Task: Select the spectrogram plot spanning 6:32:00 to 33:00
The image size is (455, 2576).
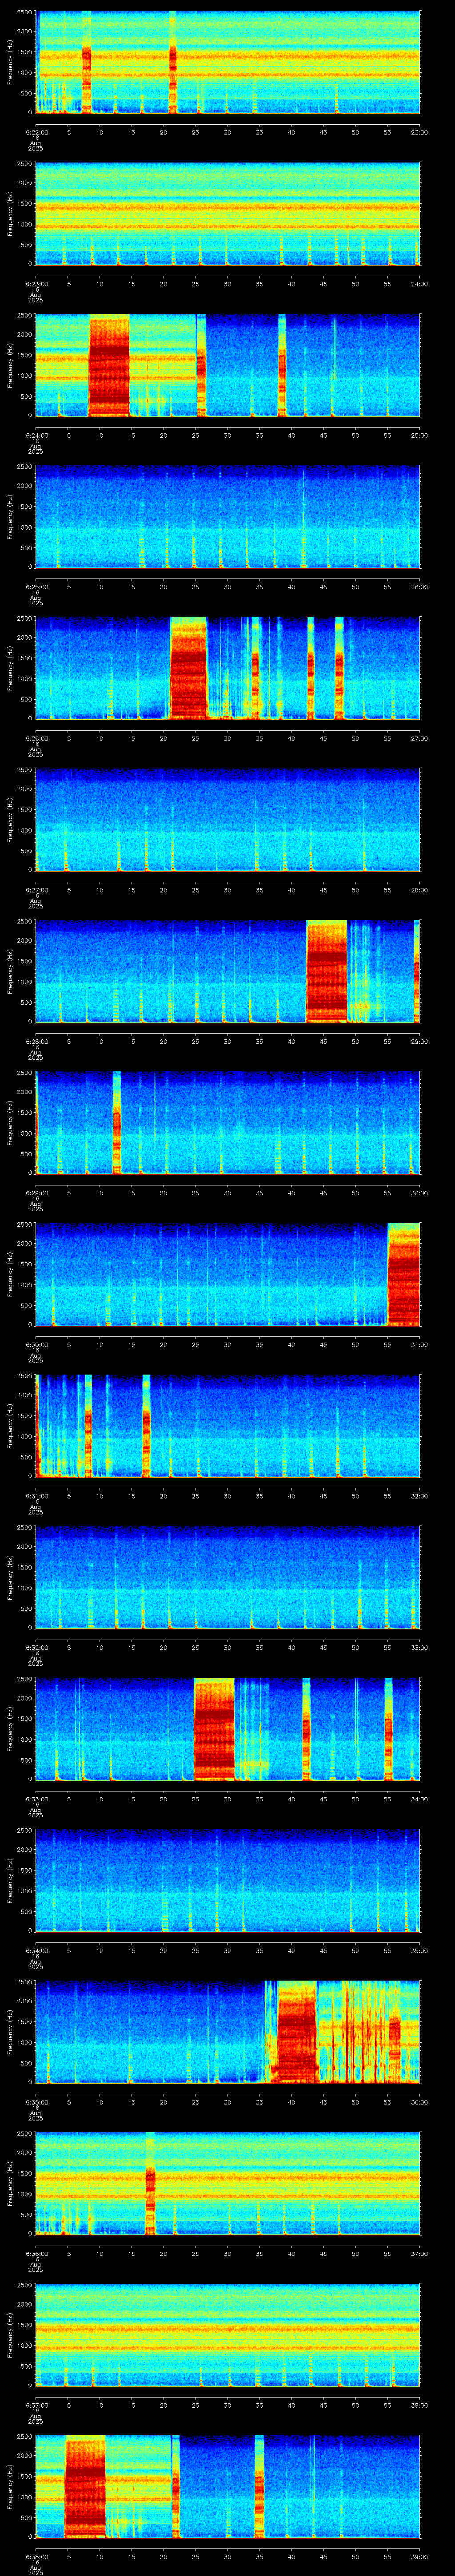Action: [x=228, y=1578]
